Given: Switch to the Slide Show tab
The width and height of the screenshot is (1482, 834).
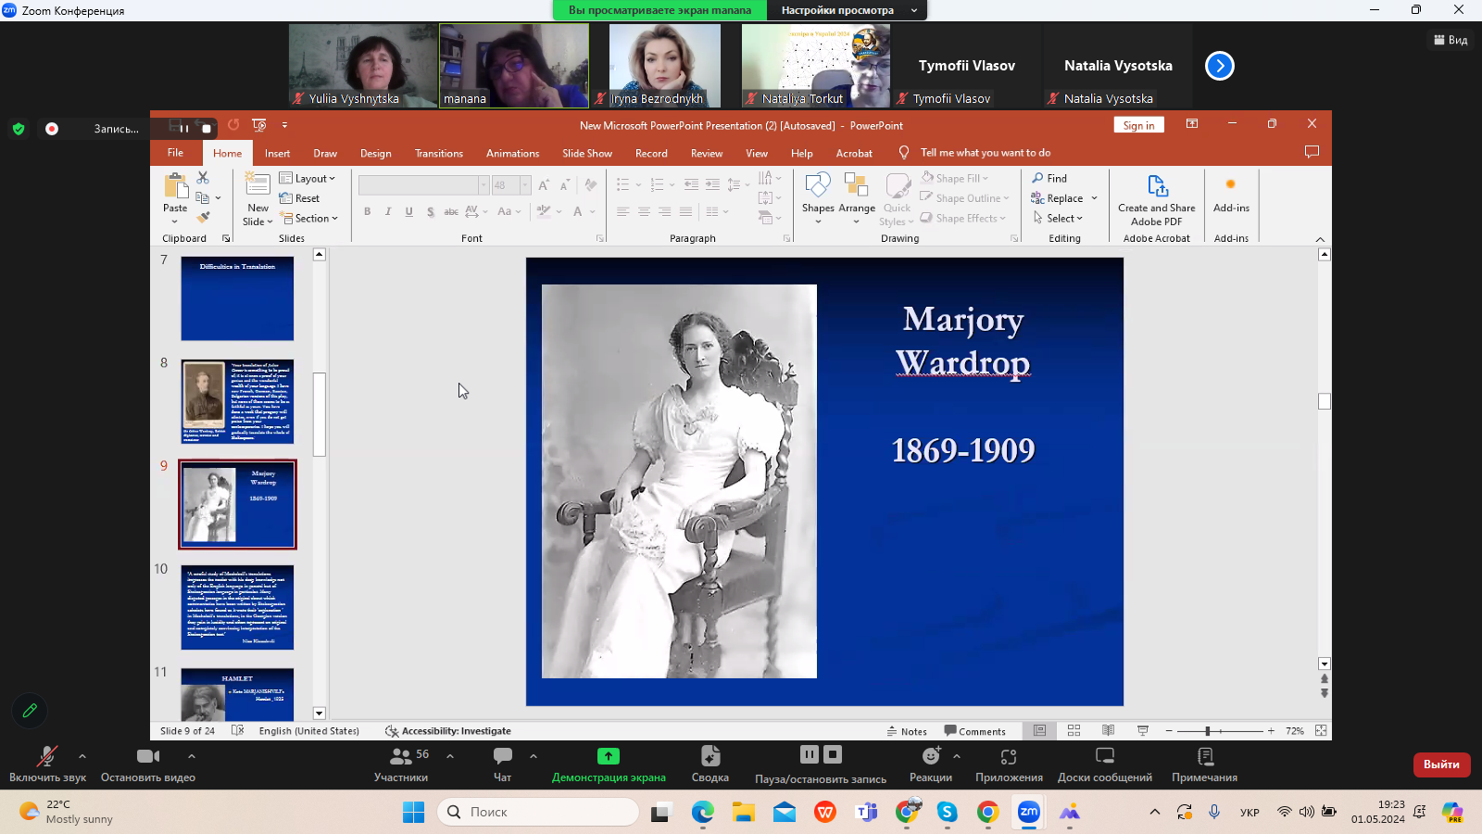Looking at the screenshot, I should pyautogui.click(x=586, y=154).
